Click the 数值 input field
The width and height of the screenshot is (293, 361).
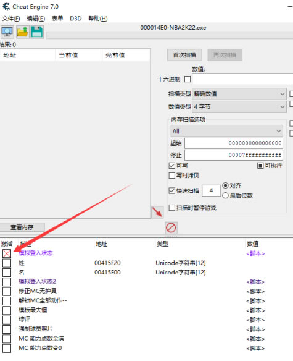[242, 79]
